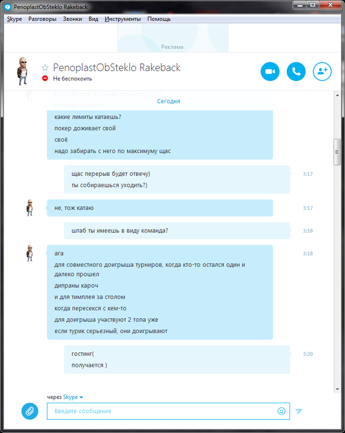Click the small avatar beside 'не, тож катаю'
The image size is (345, 433).
(30, 208)
